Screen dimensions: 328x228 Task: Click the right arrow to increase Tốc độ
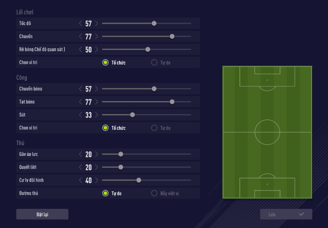(97, 23)
